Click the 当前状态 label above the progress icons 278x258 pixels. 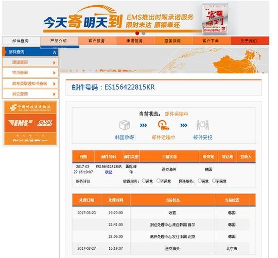pyautogui.click(x=149, y=114)
